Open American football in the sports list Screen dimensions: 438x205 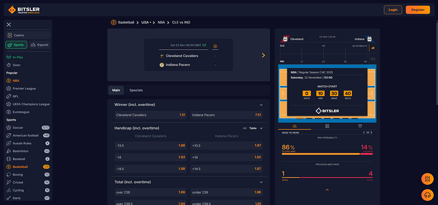[28, 136]
